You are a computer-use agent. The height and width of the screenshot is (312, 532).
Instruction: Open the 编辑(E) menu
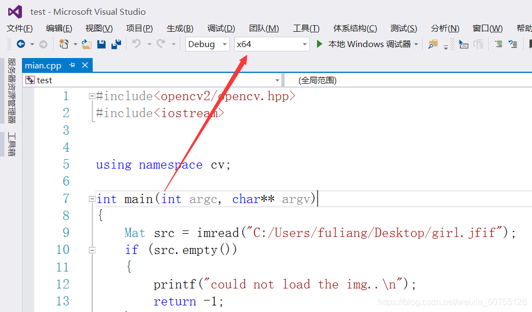click(x=59, y=28)
